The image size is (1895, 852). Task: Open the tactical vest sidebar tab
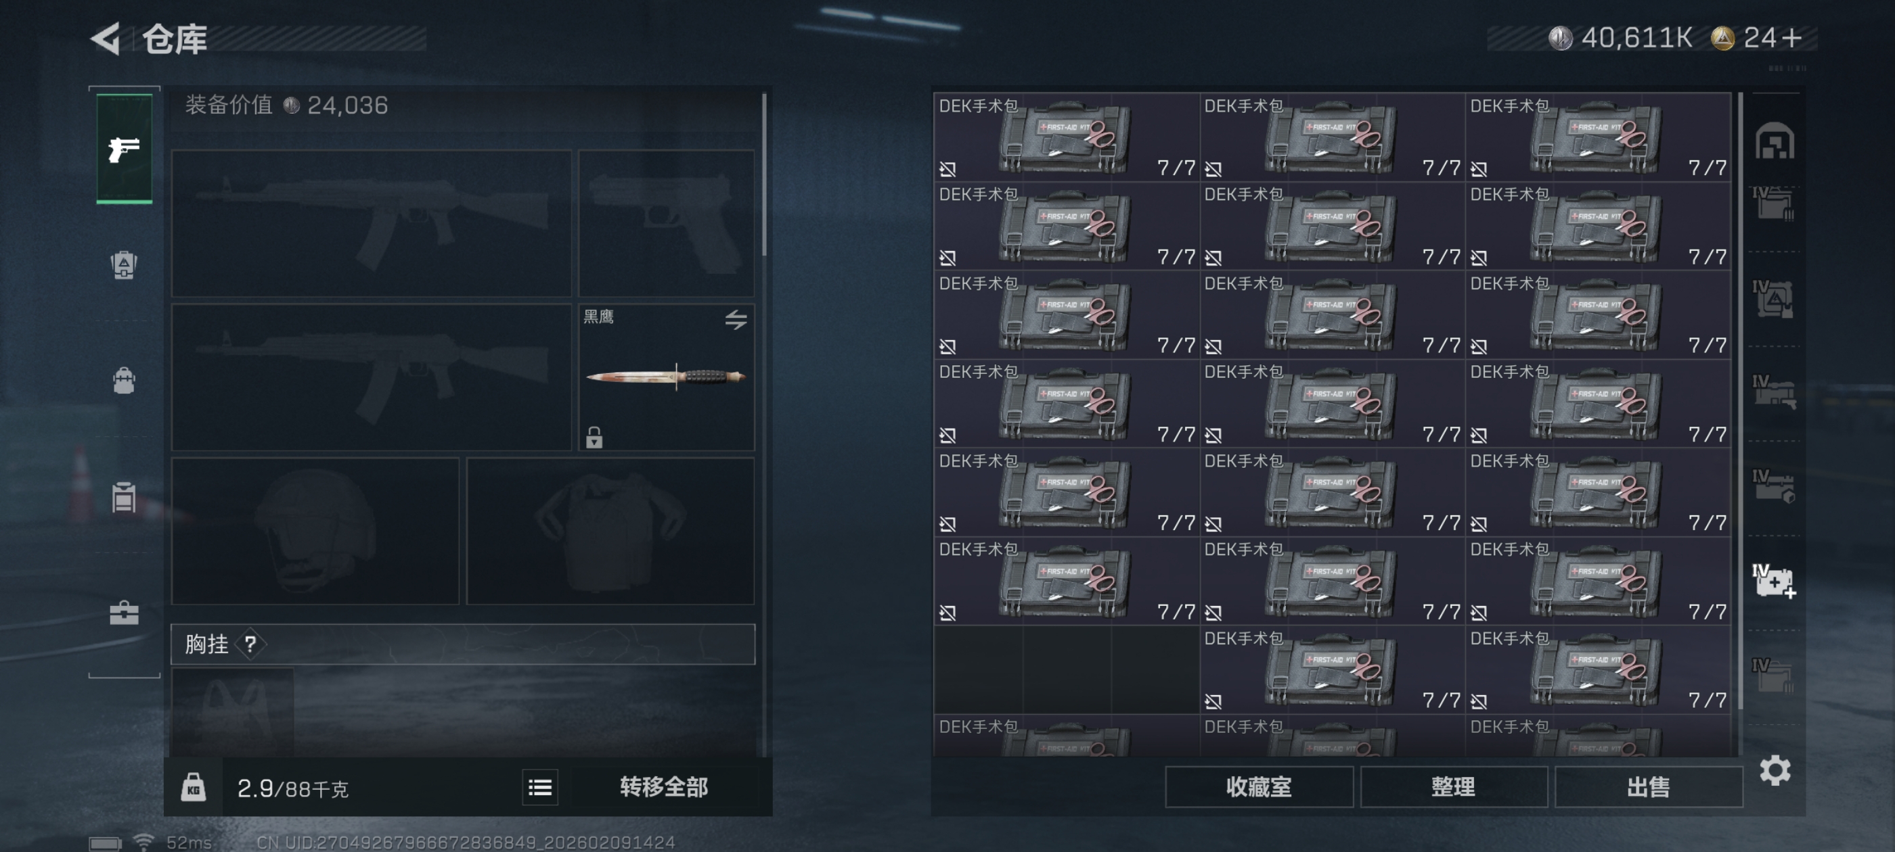coord(124,264)
